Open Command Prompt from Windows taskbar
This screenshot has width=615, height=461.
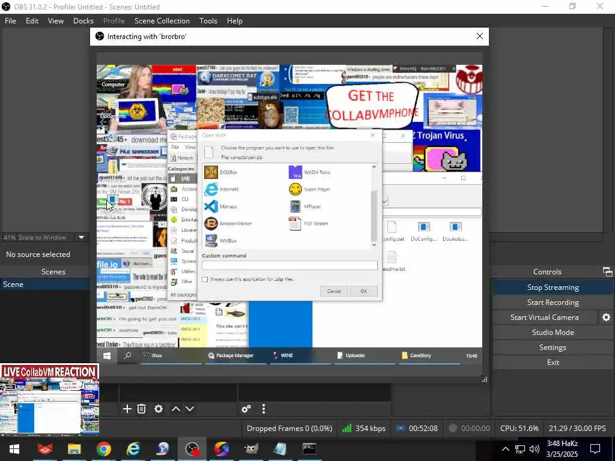309,449
